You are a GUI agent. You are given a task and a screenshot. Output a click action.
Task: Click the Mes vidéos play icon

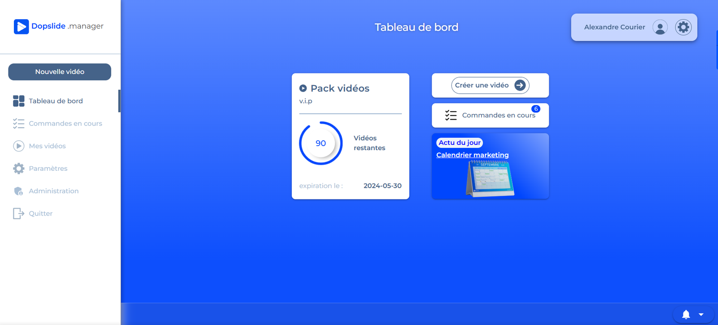(x=18, y=146)
